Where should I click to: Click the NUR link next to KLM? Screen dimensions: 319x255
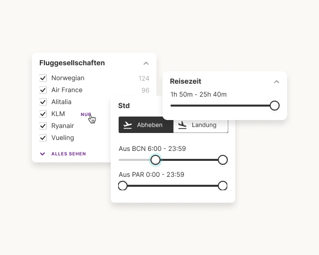(86, 114)
